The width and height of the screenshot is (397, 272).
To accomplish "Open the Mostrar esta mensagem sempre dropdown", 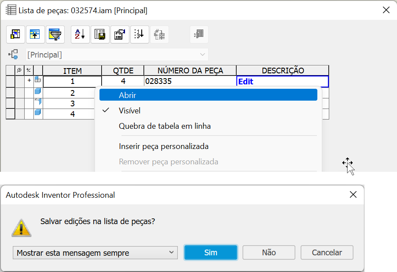I will [95, 253].
